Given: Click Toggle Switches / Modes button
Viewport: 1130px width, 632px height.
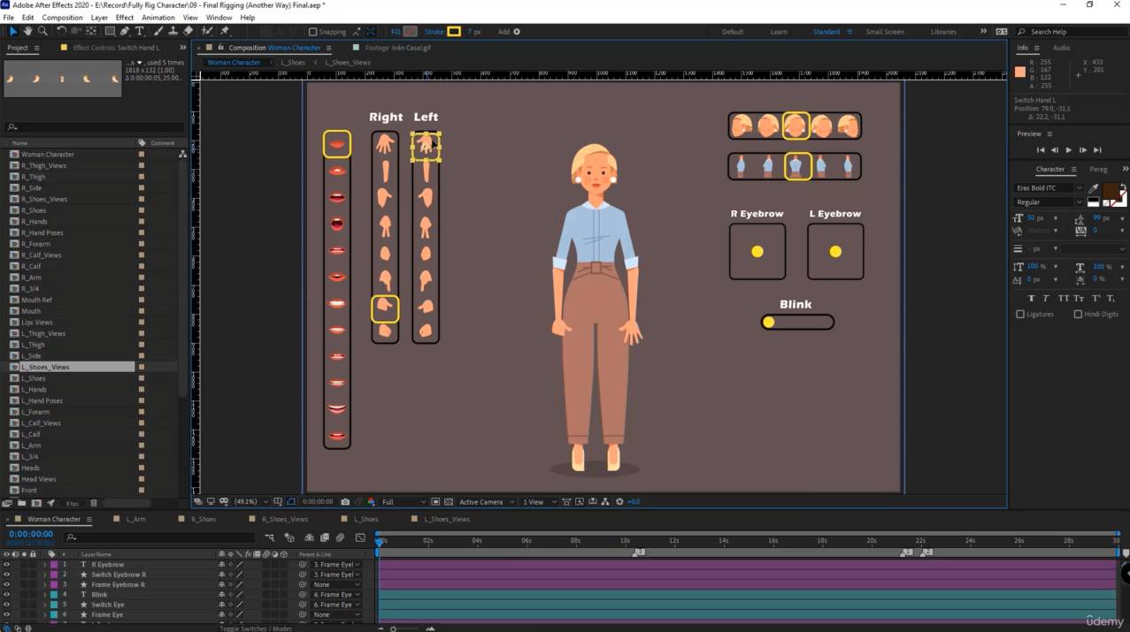Looking at the screenshot, I should tap(256, 628).
